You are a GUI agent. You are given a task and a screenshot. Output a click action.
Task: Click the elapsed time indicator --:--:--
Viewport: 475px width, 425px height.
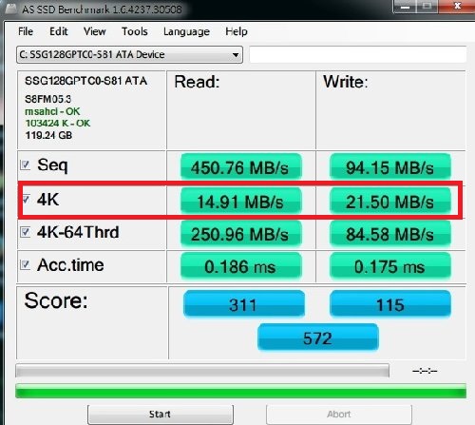[x=425, y=371]
